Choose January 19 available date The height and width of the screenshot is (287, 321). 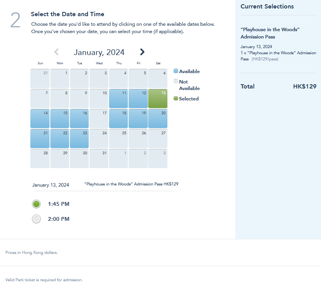tap(138, 118)
